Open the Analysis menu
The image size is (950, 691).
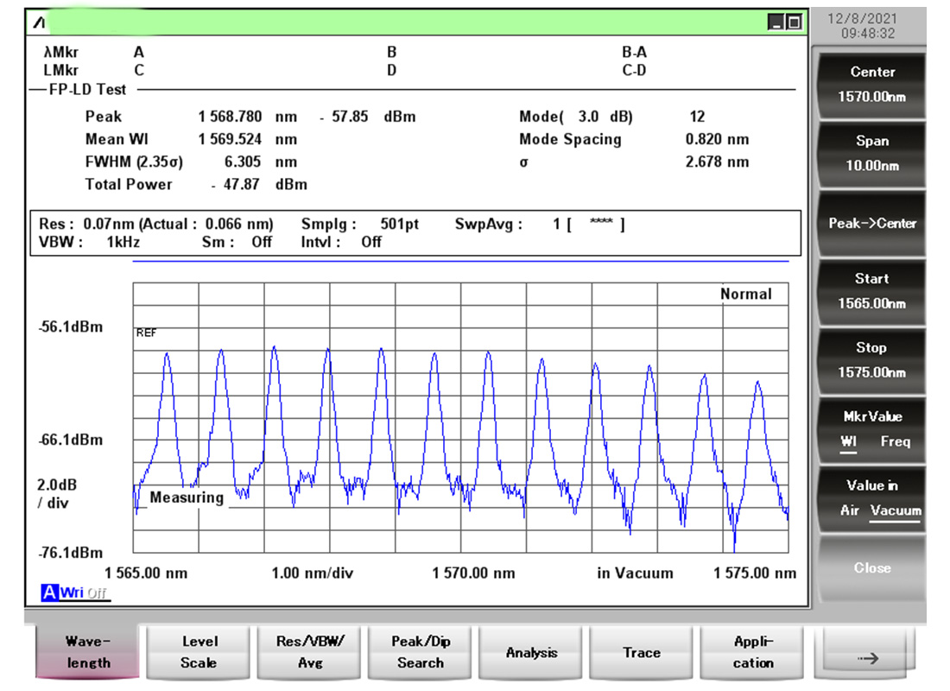coord(531,653)
